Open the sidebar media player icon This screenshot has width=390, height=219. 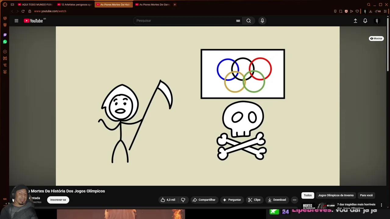click(x=5, y=52)
